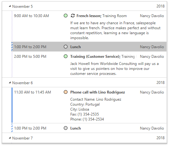169x146 pixels.
Task: Click the green label circle for Training (Customer Service)
Action: pos(66,57)
